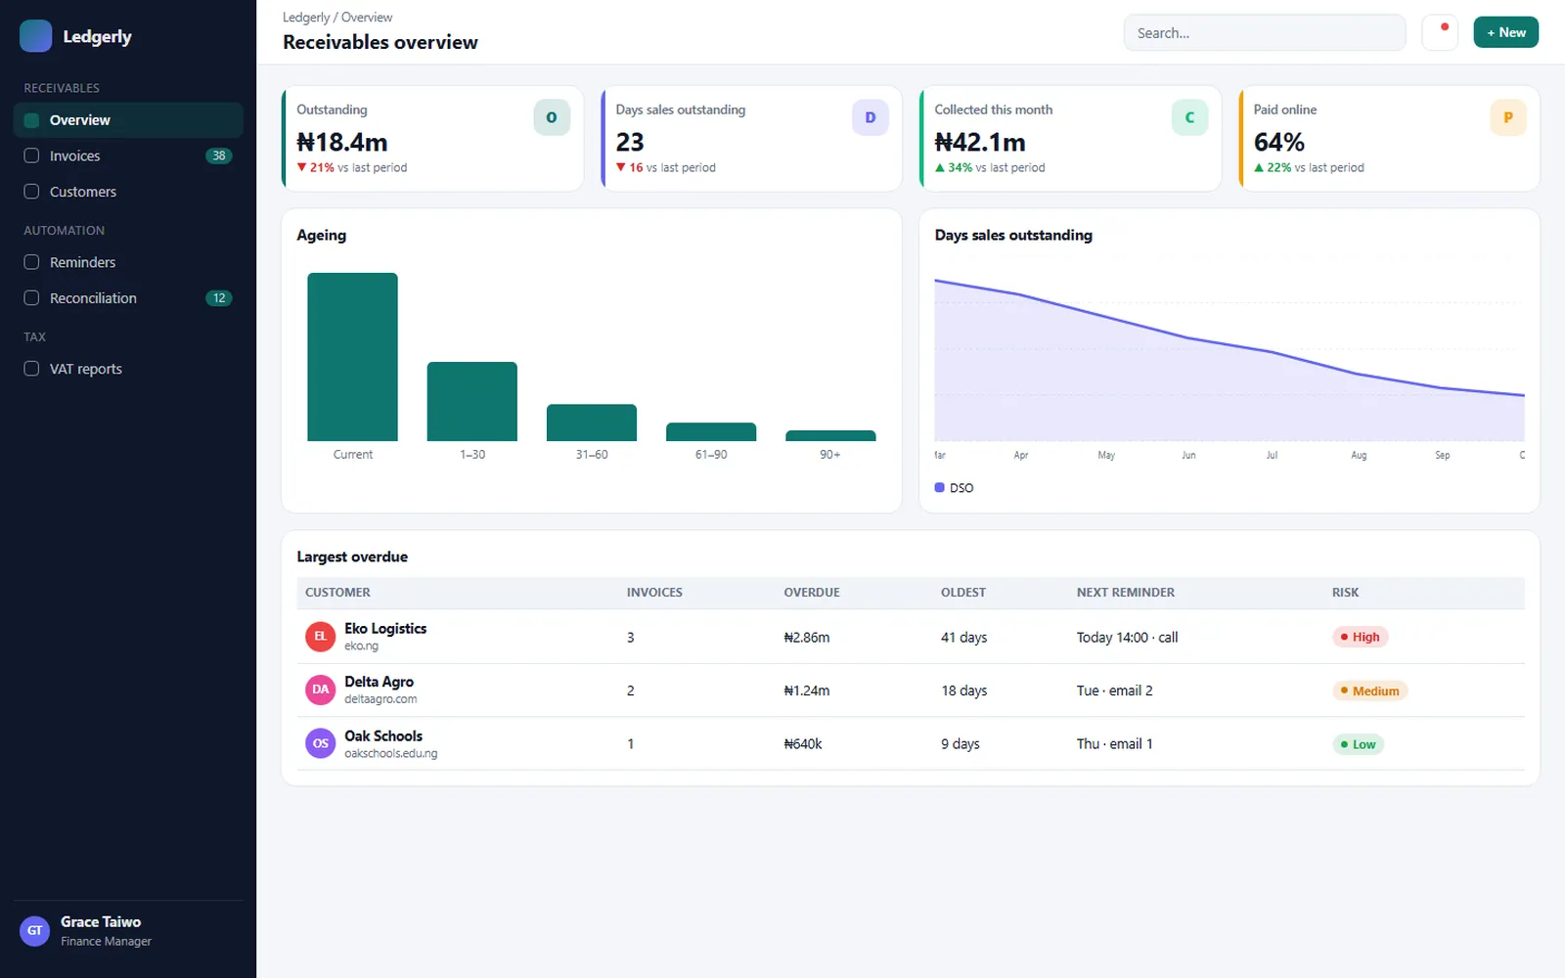
Task: Click the Invoices count badge 38
Action: point(219,156)
